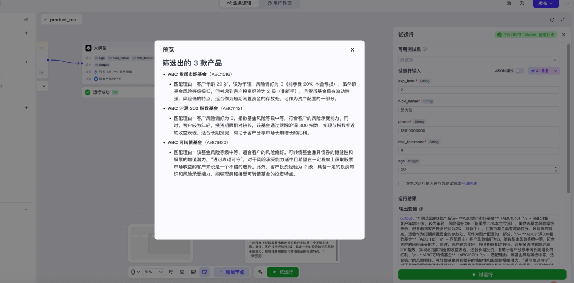
Task: Close the 预览 preview dialog
Action: coord(352,49)
